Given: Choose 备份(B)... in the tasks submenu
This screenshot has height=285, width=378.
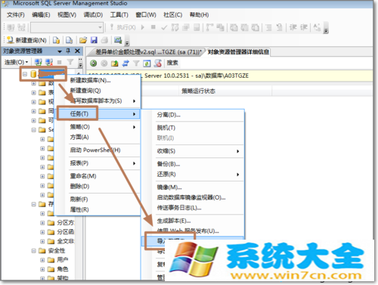Looking at the screenshot, I should tap(193, 164).
